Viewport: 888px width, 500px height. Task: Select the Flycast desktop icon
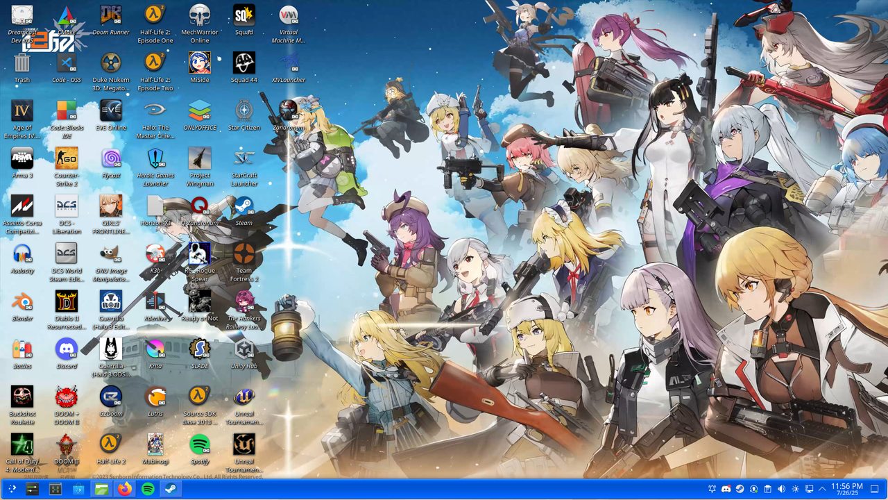(x=111, y=158)
